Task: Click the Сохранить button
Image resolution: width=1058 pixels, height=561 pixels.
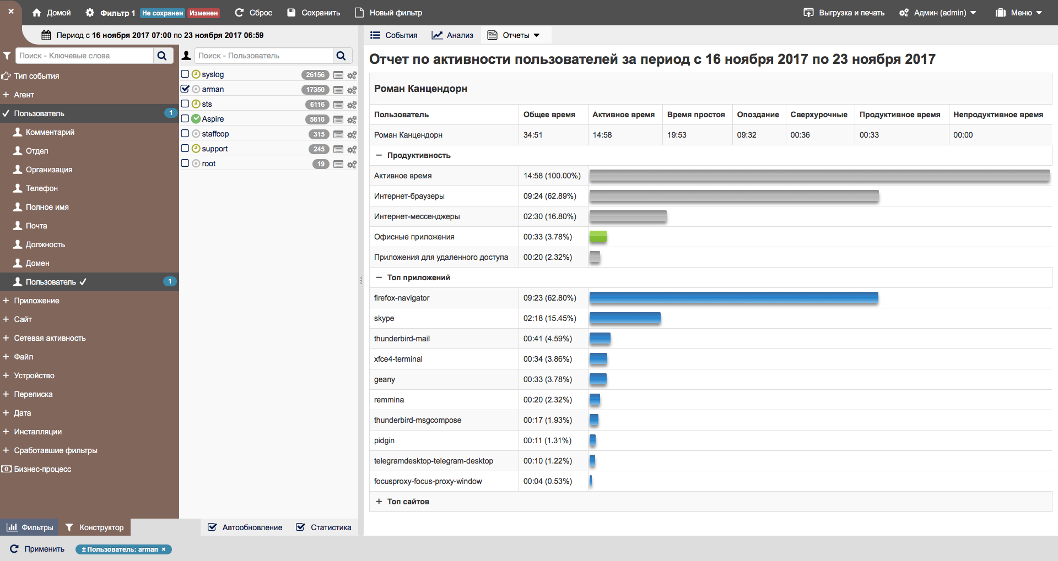Action: (x=314, y=13)
